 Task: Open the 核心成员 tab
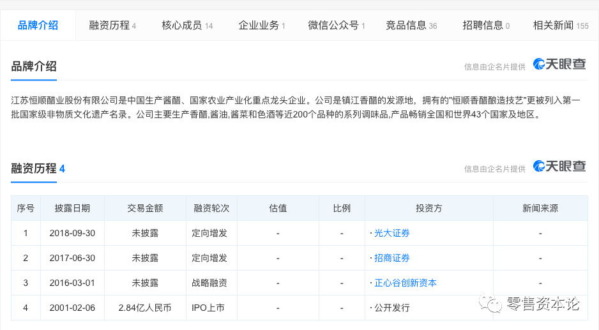pos(187,26)
